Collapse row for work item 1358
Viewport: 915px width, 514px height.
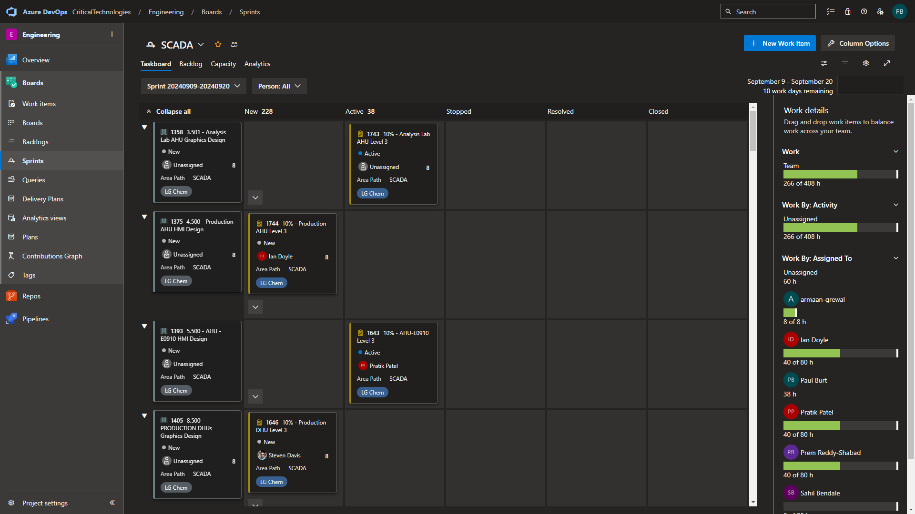[144, 128]
